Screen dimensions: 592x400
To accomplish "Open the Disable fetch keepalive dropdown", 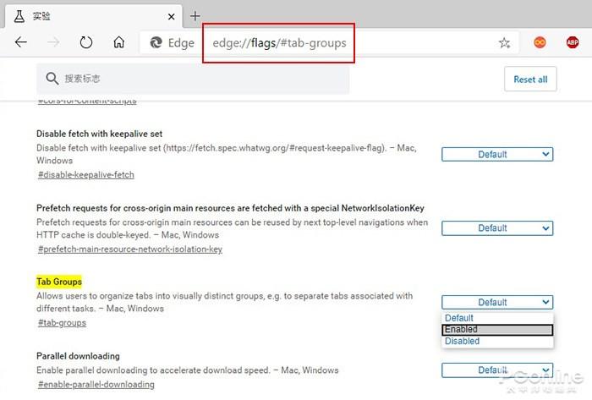I will click(x=497, y=155).
